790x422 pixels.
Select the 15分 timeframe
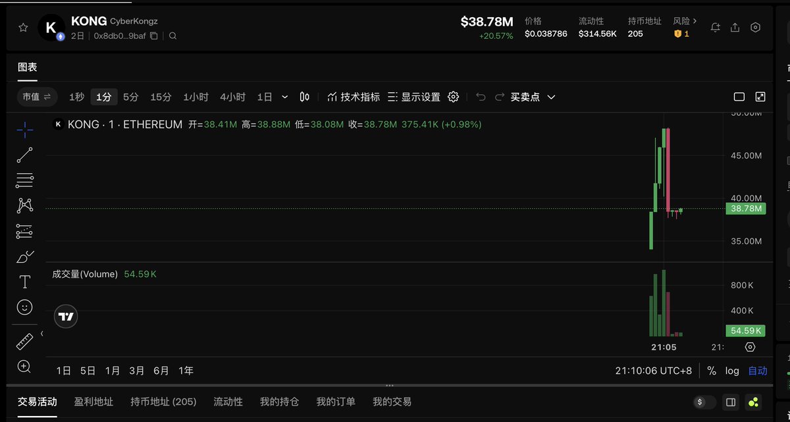tap(161, 97)
